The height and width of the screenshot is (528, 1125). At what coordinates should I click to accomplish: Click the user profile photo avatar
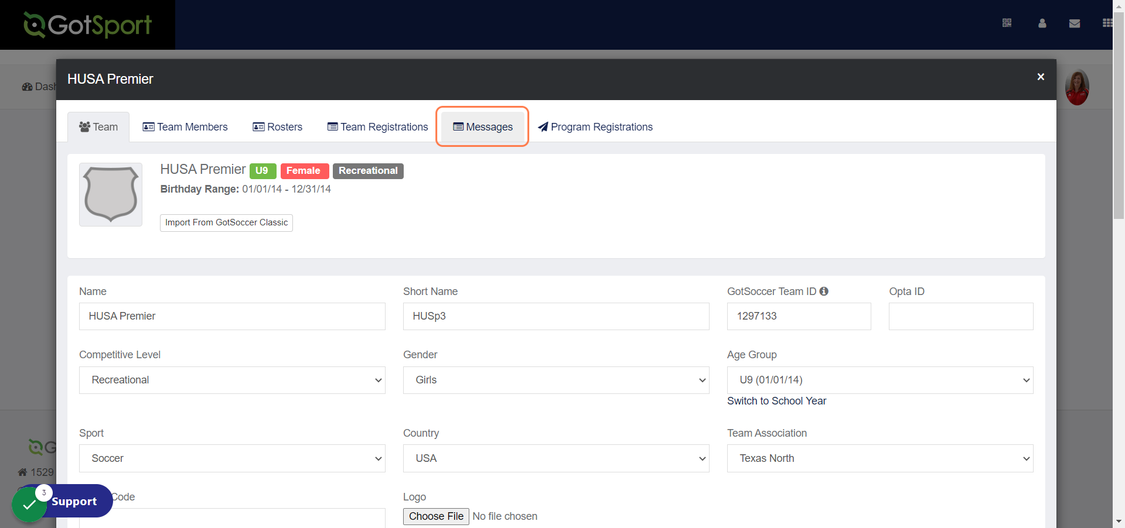(1077, 88)
